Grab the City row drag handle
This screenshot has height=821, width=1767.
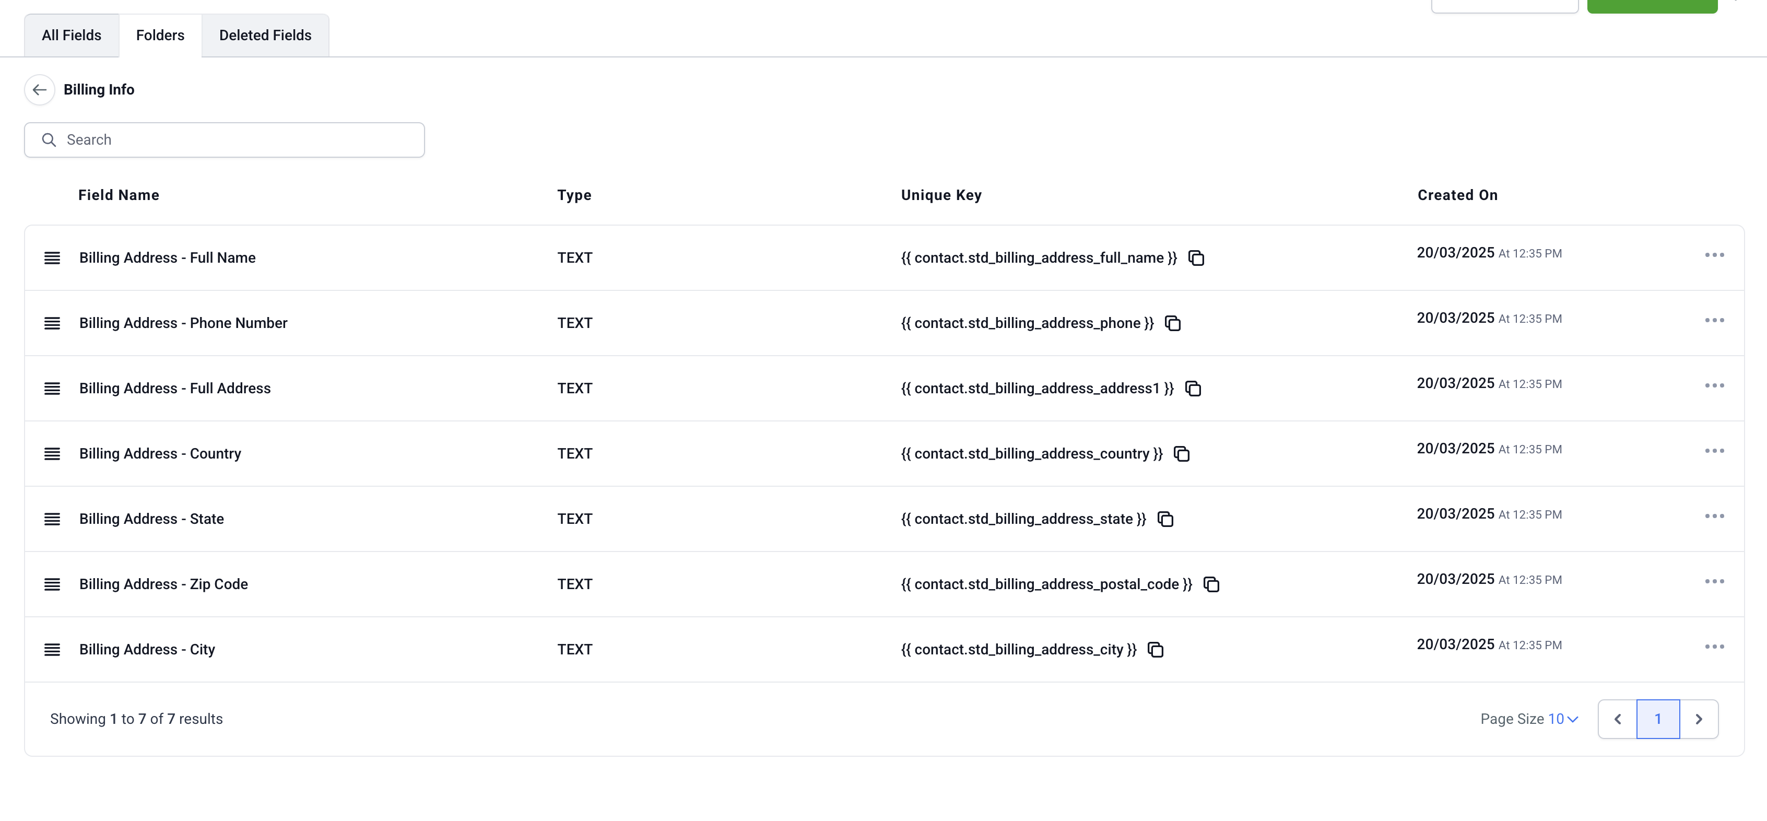click(x=52, y=649)
